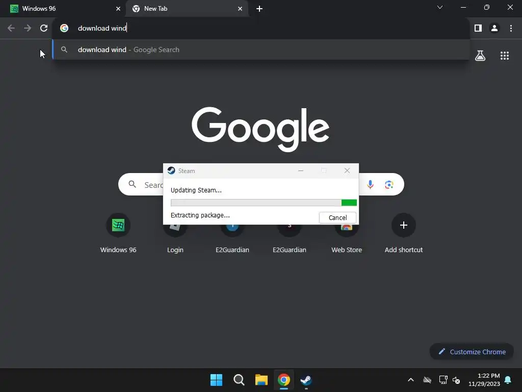Close the Windows 96 tab
The height and width of the screenshot is (392, 522).
(118, 9)
